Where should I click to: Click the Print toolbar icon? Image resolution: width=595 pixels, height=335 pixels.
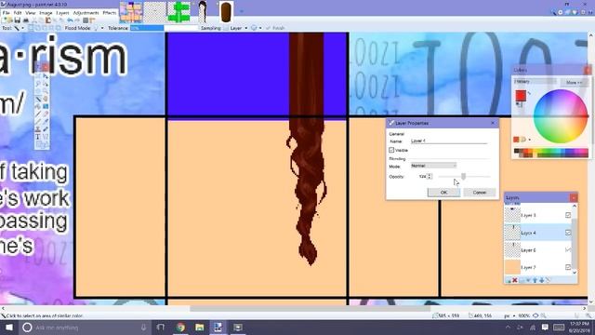click(26, 20)
